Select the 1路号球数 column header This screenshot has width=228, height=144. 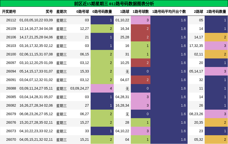[x=141, y=12]
